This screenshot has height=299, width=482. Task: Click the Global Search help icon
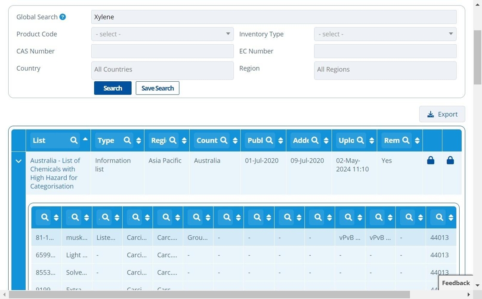(x=62, y=17)
